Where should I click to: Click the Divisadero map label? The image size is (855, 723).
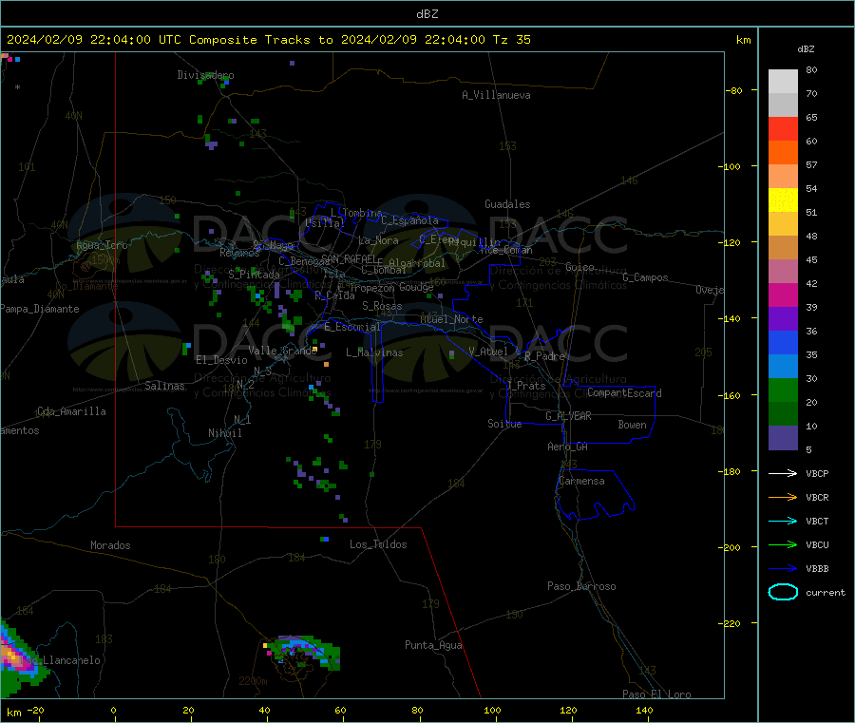tap(205, 75)
